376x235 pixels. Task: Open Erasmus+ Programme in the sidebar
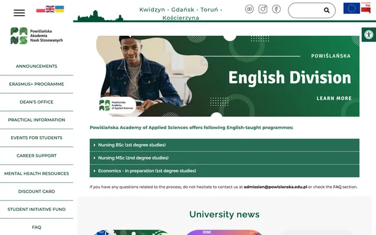[36, 84]
